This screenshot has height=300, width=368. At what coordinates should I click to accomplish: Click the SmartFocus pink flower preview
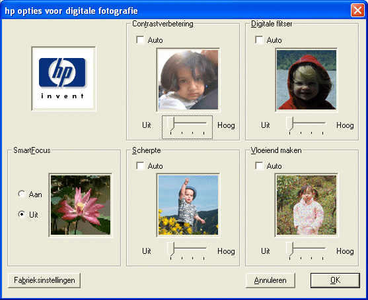point(81,205)
